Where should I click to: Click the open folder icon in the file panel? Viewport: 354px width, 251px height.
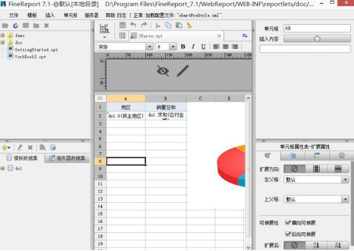point(5,25)
